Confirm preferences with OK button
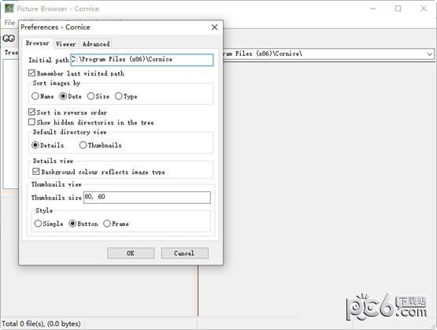The image size is (437, 330). [x=131, y=253]
